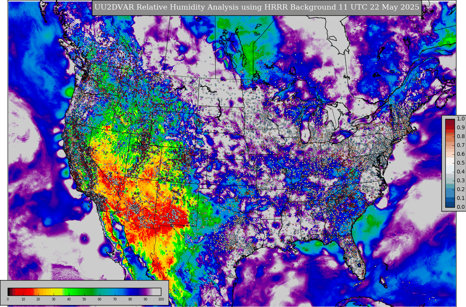Click the 0.0 label on the right colorbar
The image size is (466, 307).
point(461,207)
